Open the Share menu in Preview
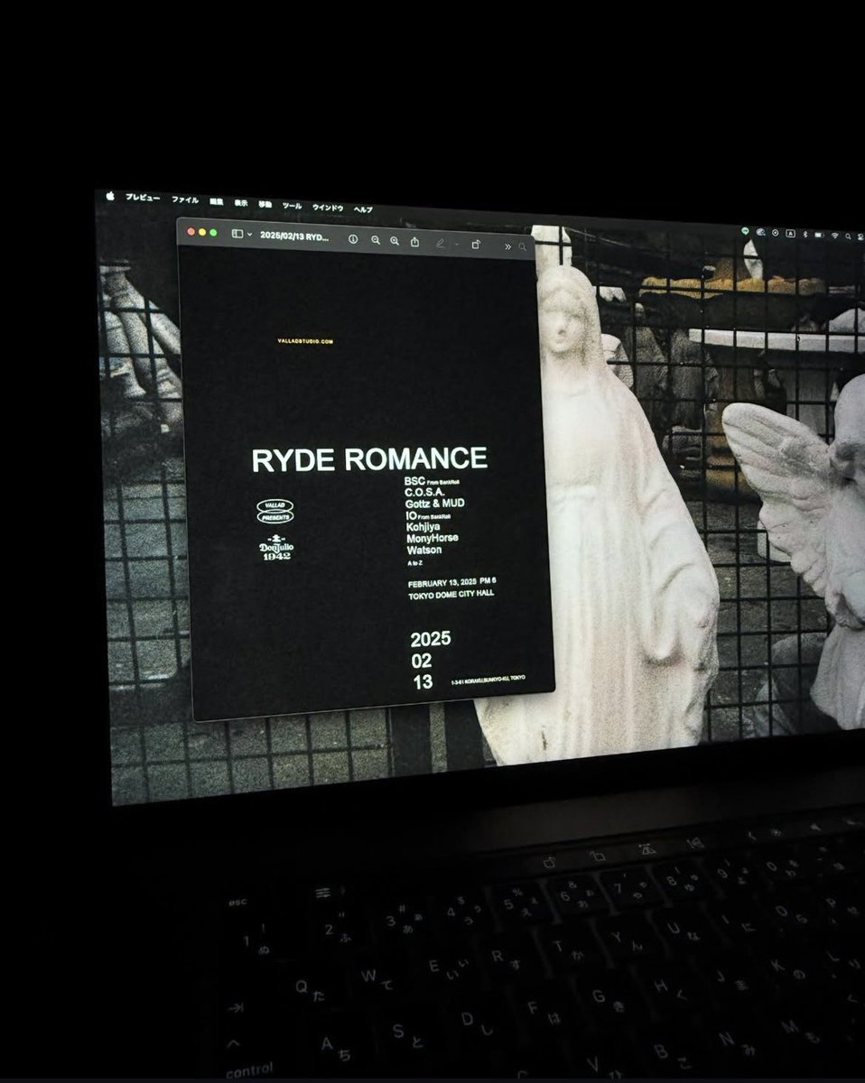This screenshot has width=865, height=1083. point(414,241)
